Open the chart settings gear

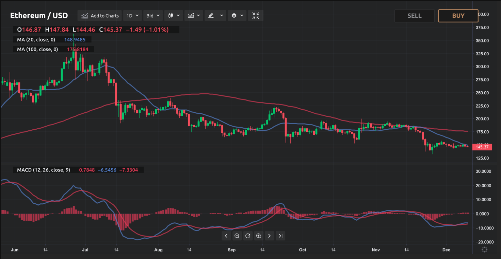click(484, 249)
